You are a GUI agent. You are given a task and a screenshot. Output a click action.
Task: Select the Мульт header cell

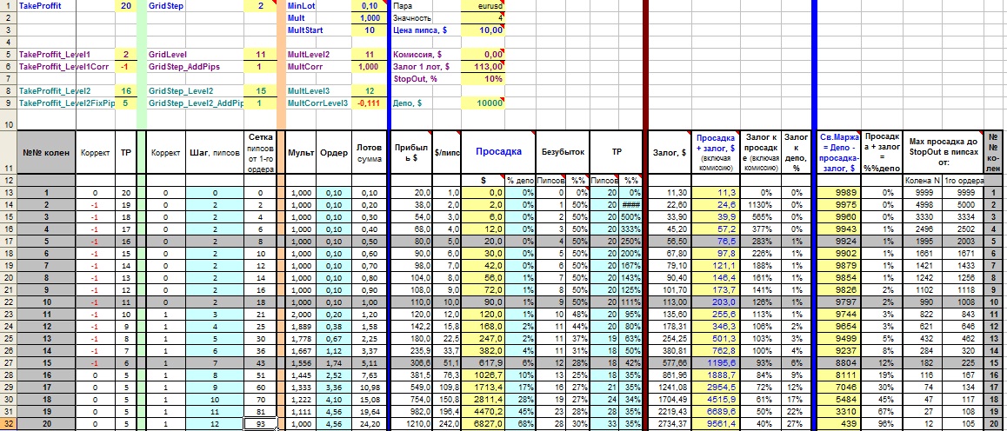[x=301, y=153]
